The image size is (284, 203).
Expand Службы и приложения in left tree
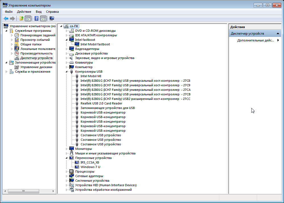(7, 72)
